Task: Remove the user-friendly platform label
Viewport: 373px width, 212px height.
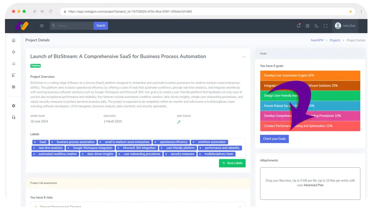Action: pos(162,148)
